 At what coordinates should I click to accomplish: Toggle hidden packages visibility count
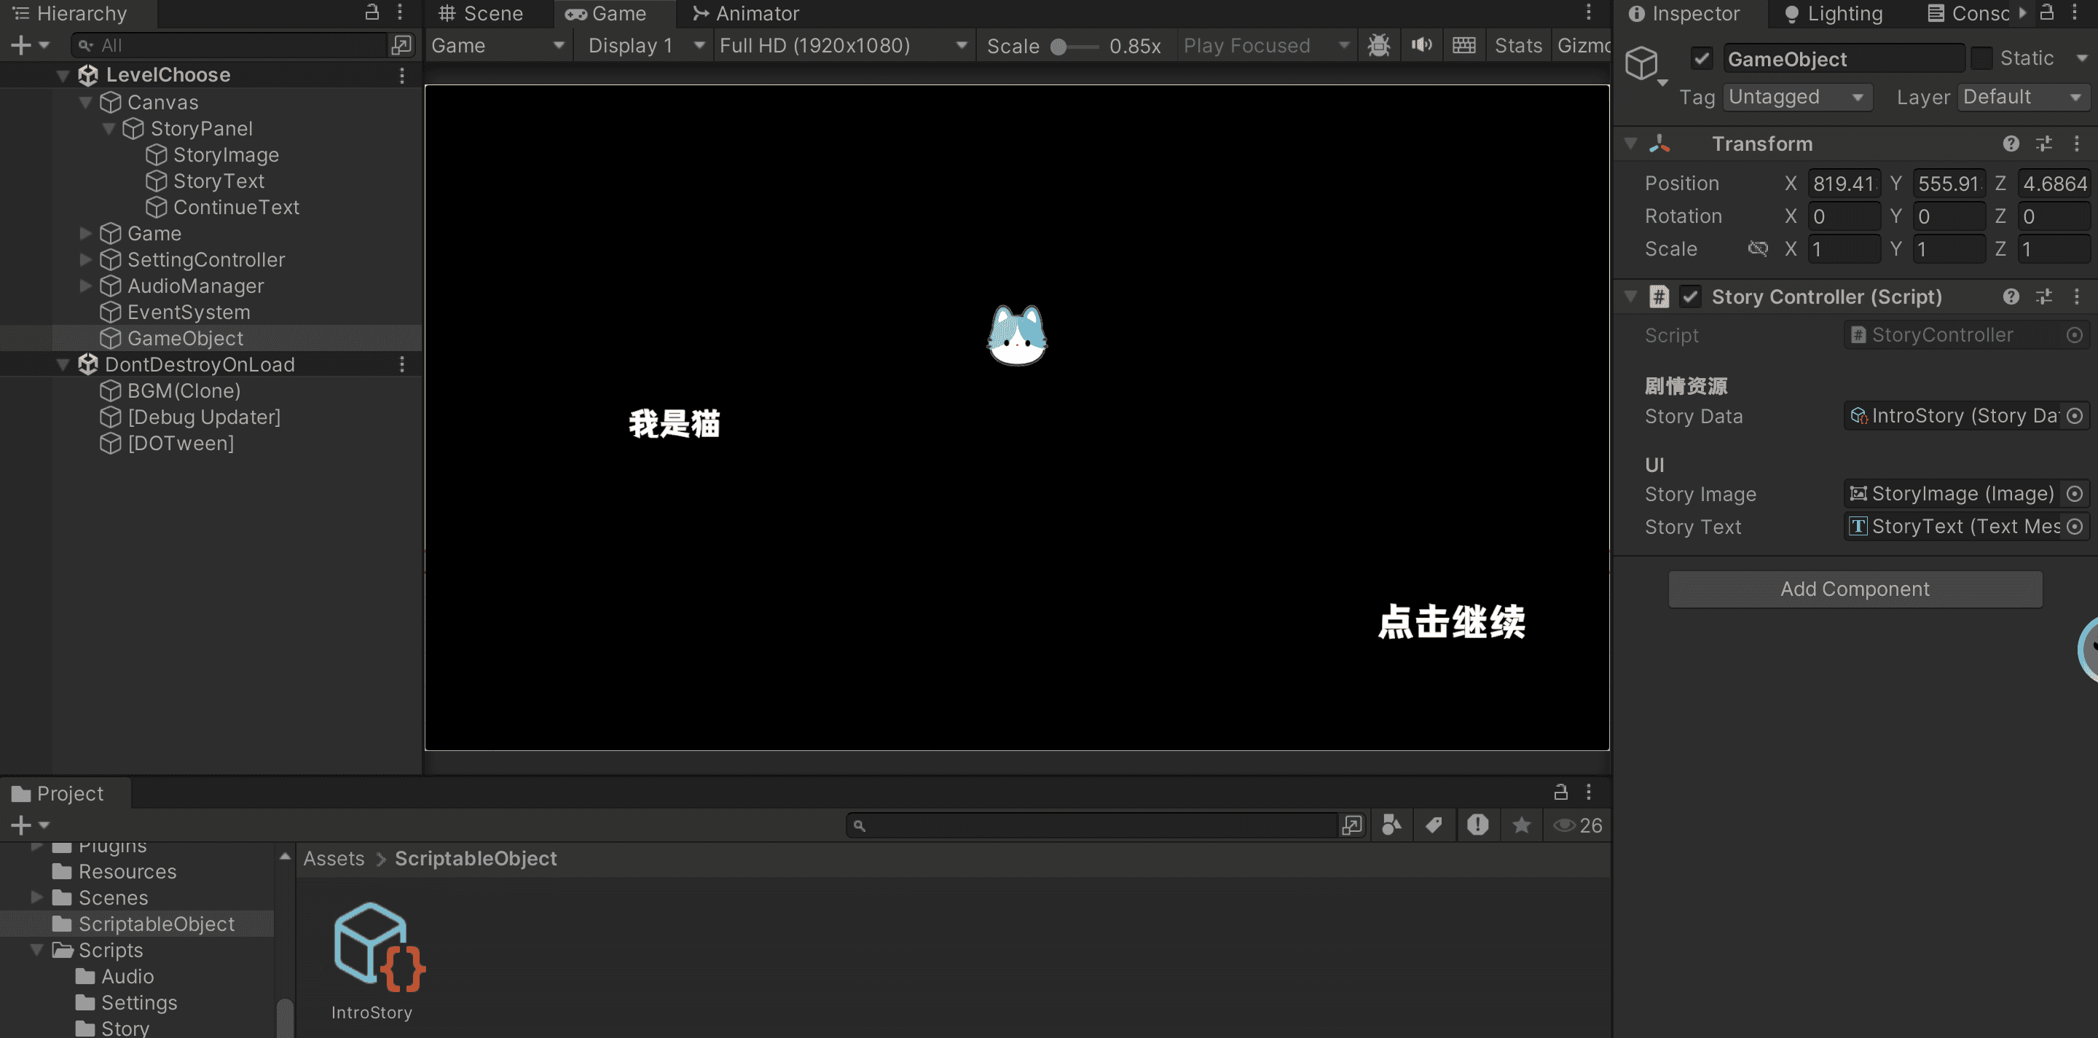(1576, 825)
